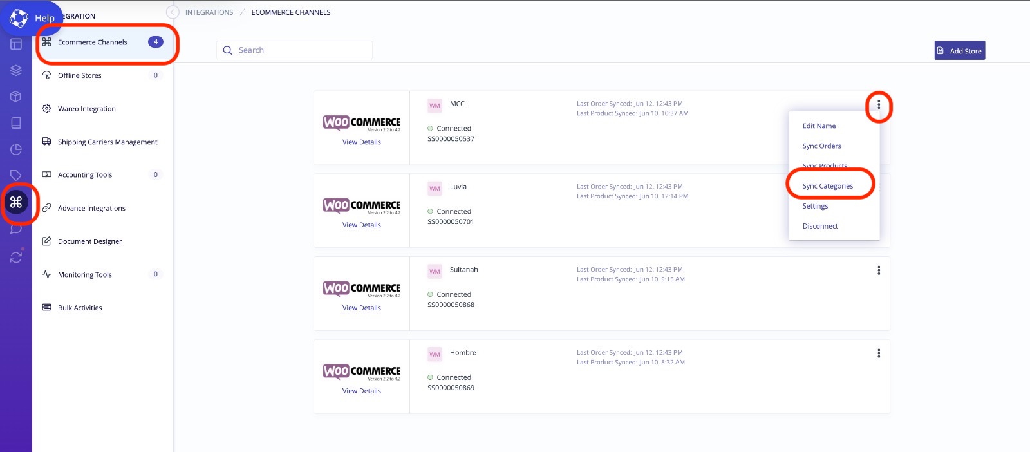Open three-dot menu for MCC store
Image resolution: width=1030 pixels, height=452 pixels.
tap(878, 104)
